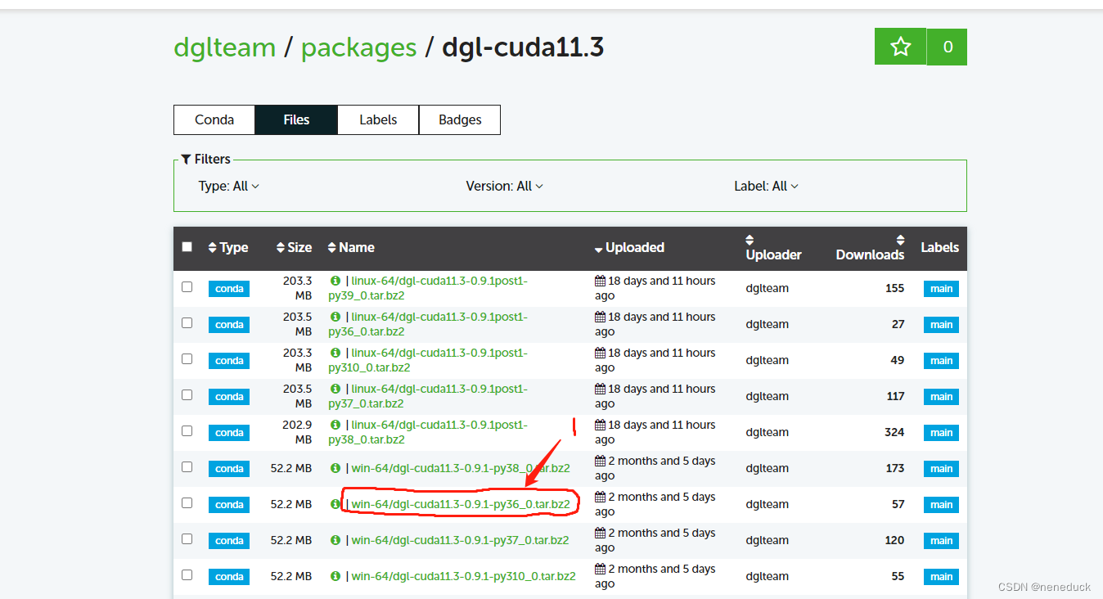Image resolution: width=1103 pixels, height=599 pixels.
Task: Open the dglteam breadcrumb link
Action: (224, 47)
